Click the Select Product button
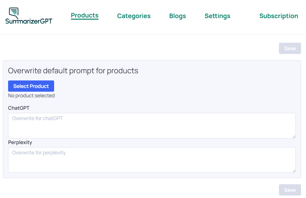 (31, 86)
